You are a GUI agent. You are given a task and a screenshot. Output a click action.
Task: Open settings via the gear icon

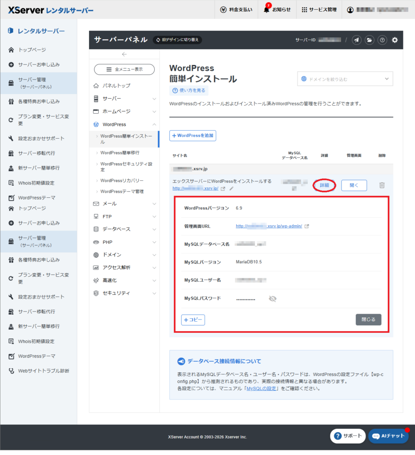[395, 40]
